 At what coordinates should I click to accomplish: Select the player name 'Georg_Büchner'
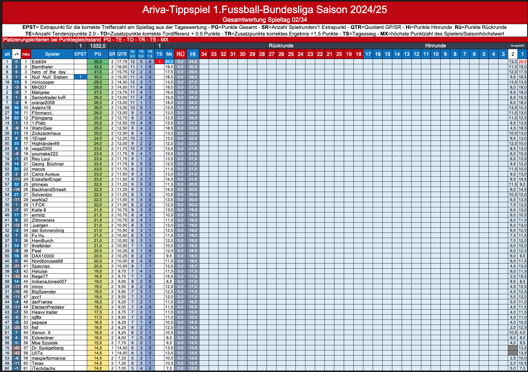tap(48, 164)
